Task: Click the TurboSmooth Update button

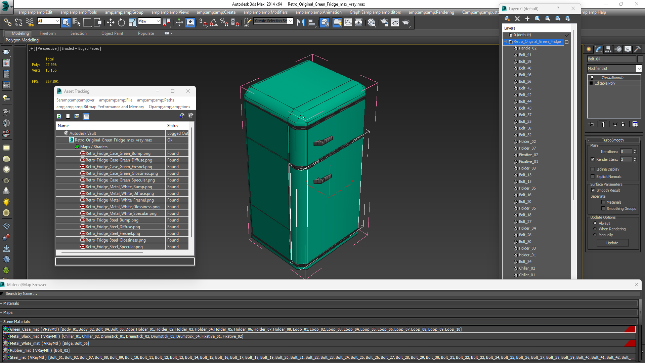Action: (x=612, y=243)
